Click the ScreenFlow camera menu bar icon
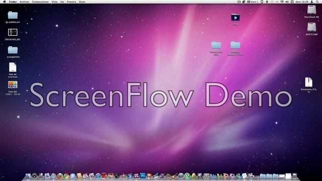This screenshot has width=322, height=181. pyautogui.click(x=239, y=2)
